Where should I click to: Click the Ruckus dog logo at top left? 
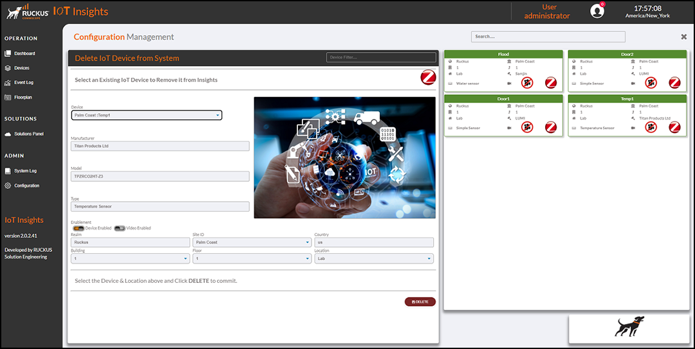pos(28,12)
